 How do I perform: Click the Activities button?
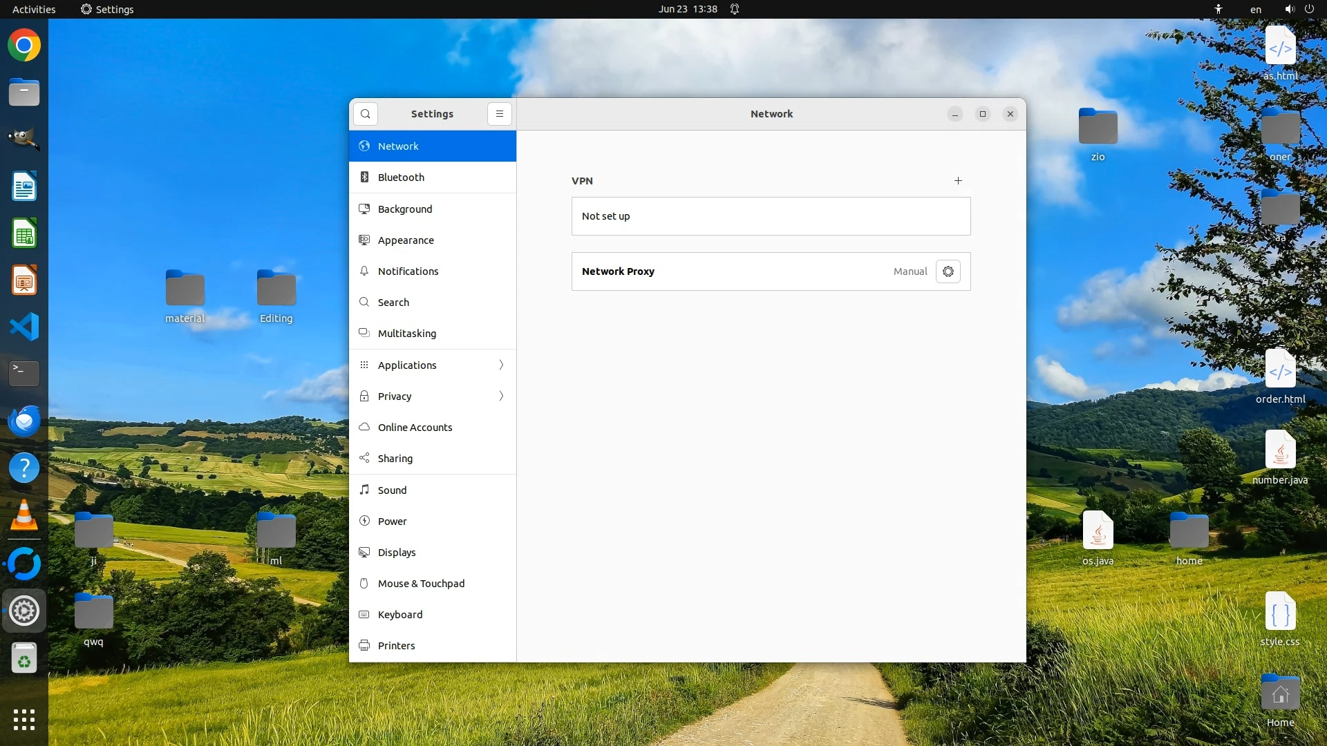pyautogui.click(x=34, y=9)
